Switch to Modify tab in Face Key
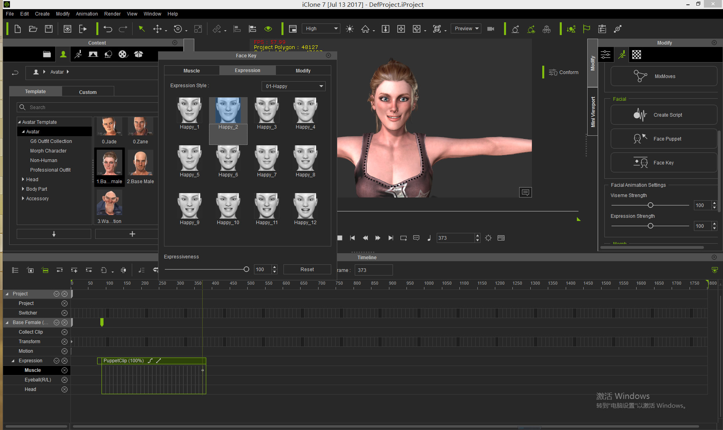This screenshot has width=723, height=430. (x=303, y=70)
